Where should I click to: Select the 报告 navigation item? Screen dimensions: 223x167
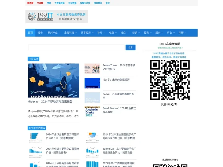point(40,33)
